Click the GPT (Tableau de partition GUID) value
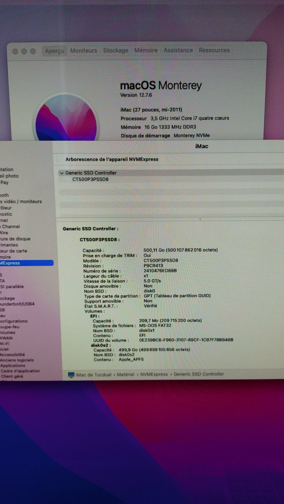Image resolution: width=284 pixels, height=504 pixels. [x=177, y=296]
